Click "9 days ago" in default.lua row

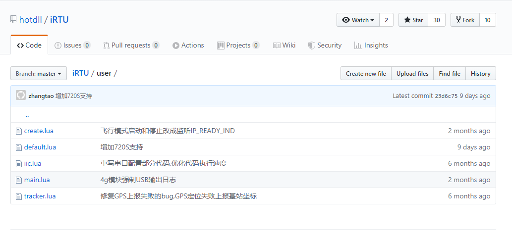click(474, 147)
